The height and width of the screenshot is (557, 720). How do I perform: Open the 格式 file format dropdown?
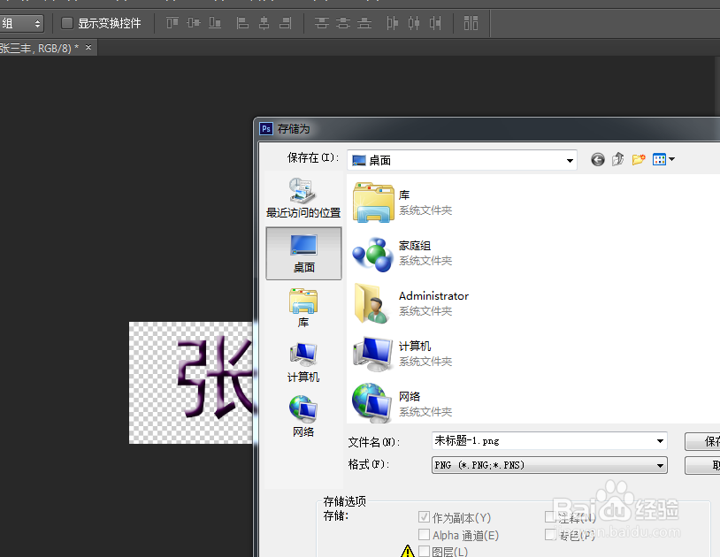pyautogui.click(x=659, y=464)
